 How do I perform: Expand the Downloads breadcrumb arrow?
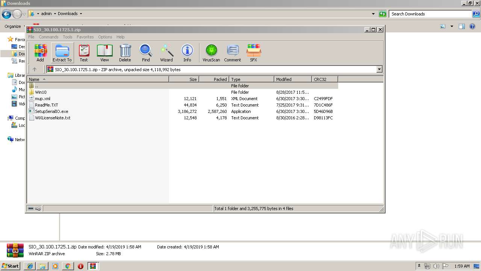pyautogui.click(x=80, y=14)
